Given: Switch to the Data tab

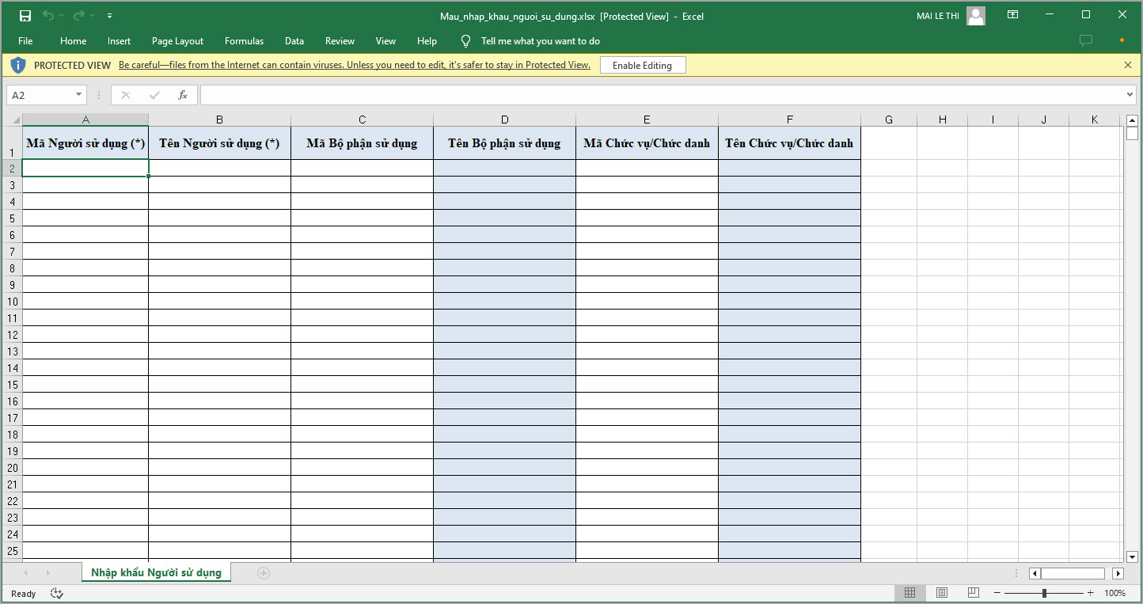Looking at the screenshot, I should [x=294, y=41].
